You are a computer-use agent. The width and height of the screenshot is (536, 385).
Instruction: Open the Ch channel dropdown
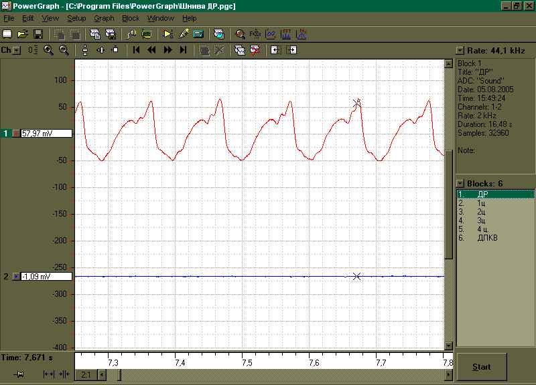pyautogui.click(x=16, y=51)
